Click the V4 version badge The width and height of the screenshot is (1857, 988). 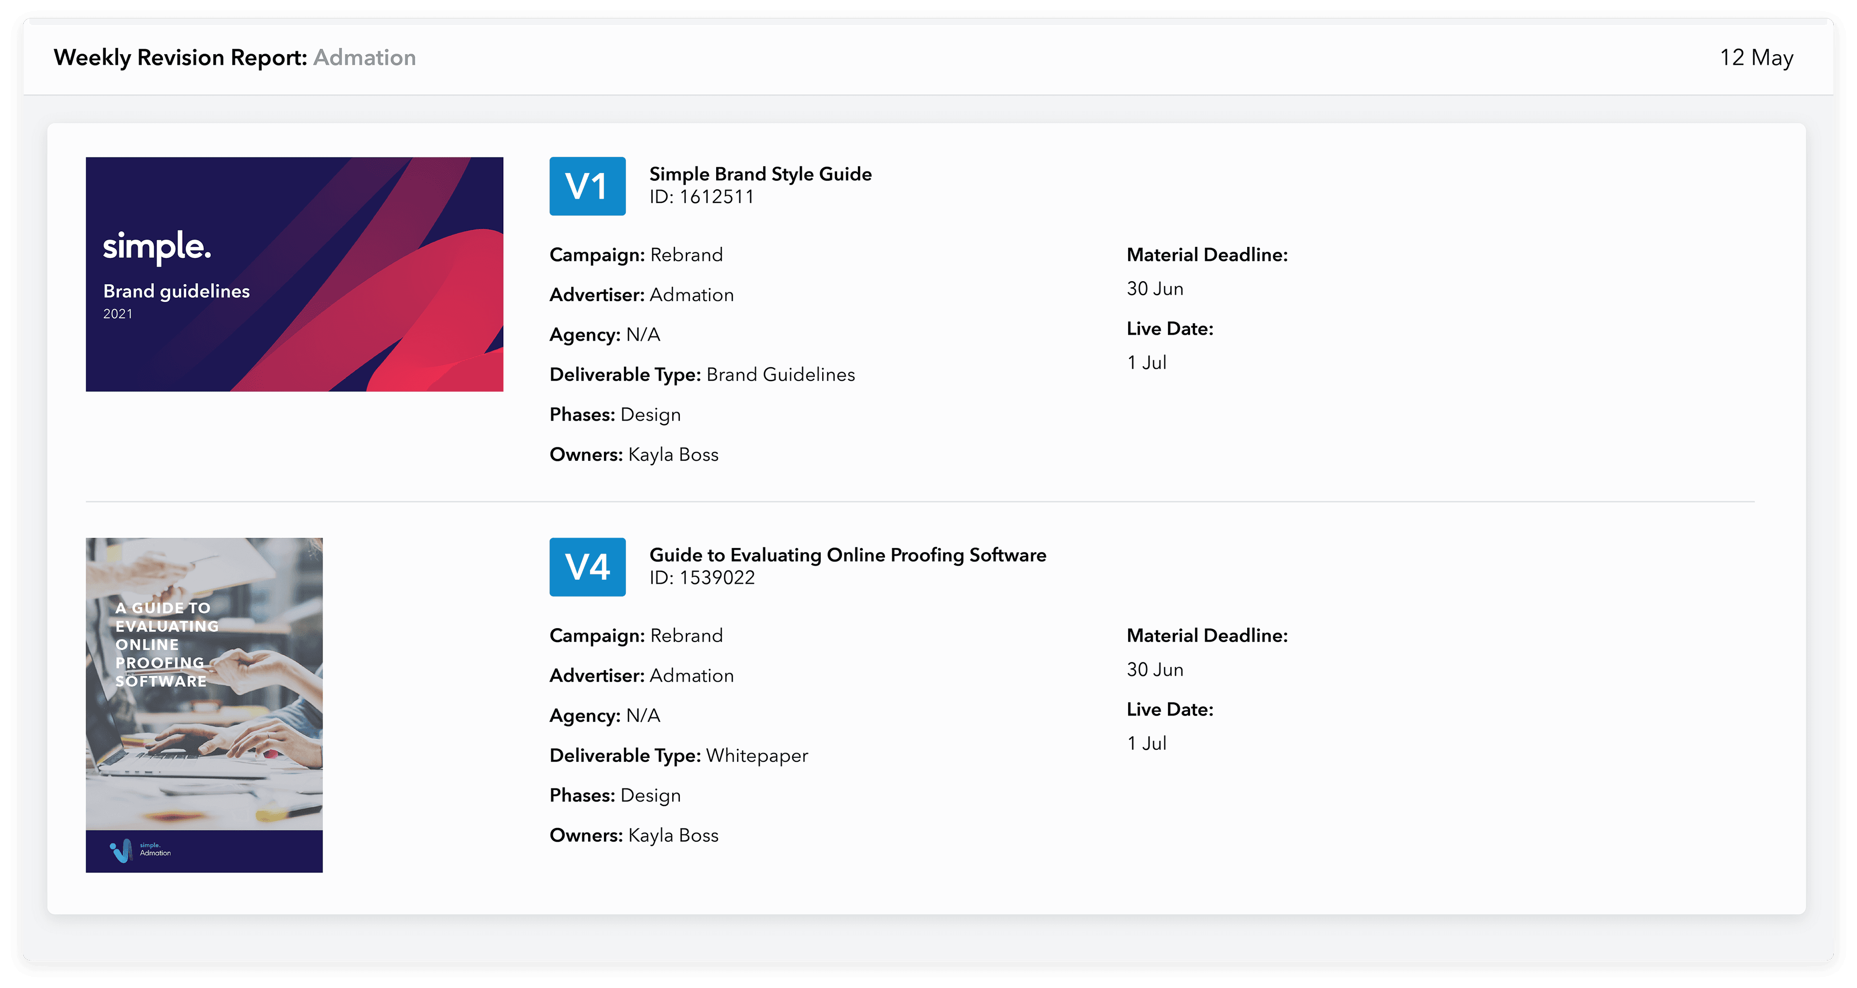587,567
